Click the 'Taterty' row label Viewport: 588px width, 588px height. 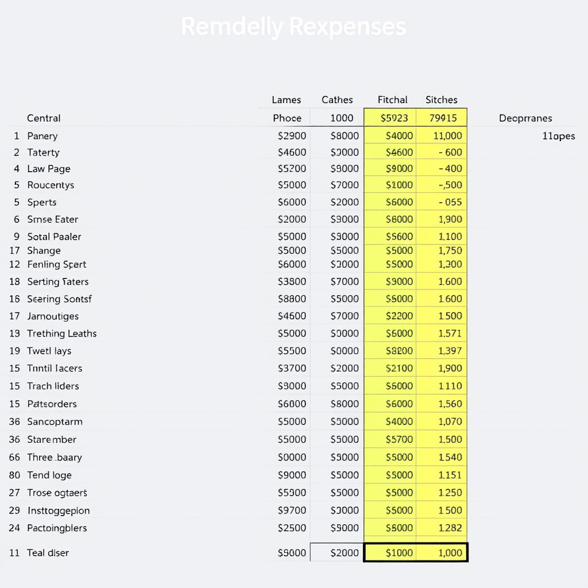pos(43,152)
